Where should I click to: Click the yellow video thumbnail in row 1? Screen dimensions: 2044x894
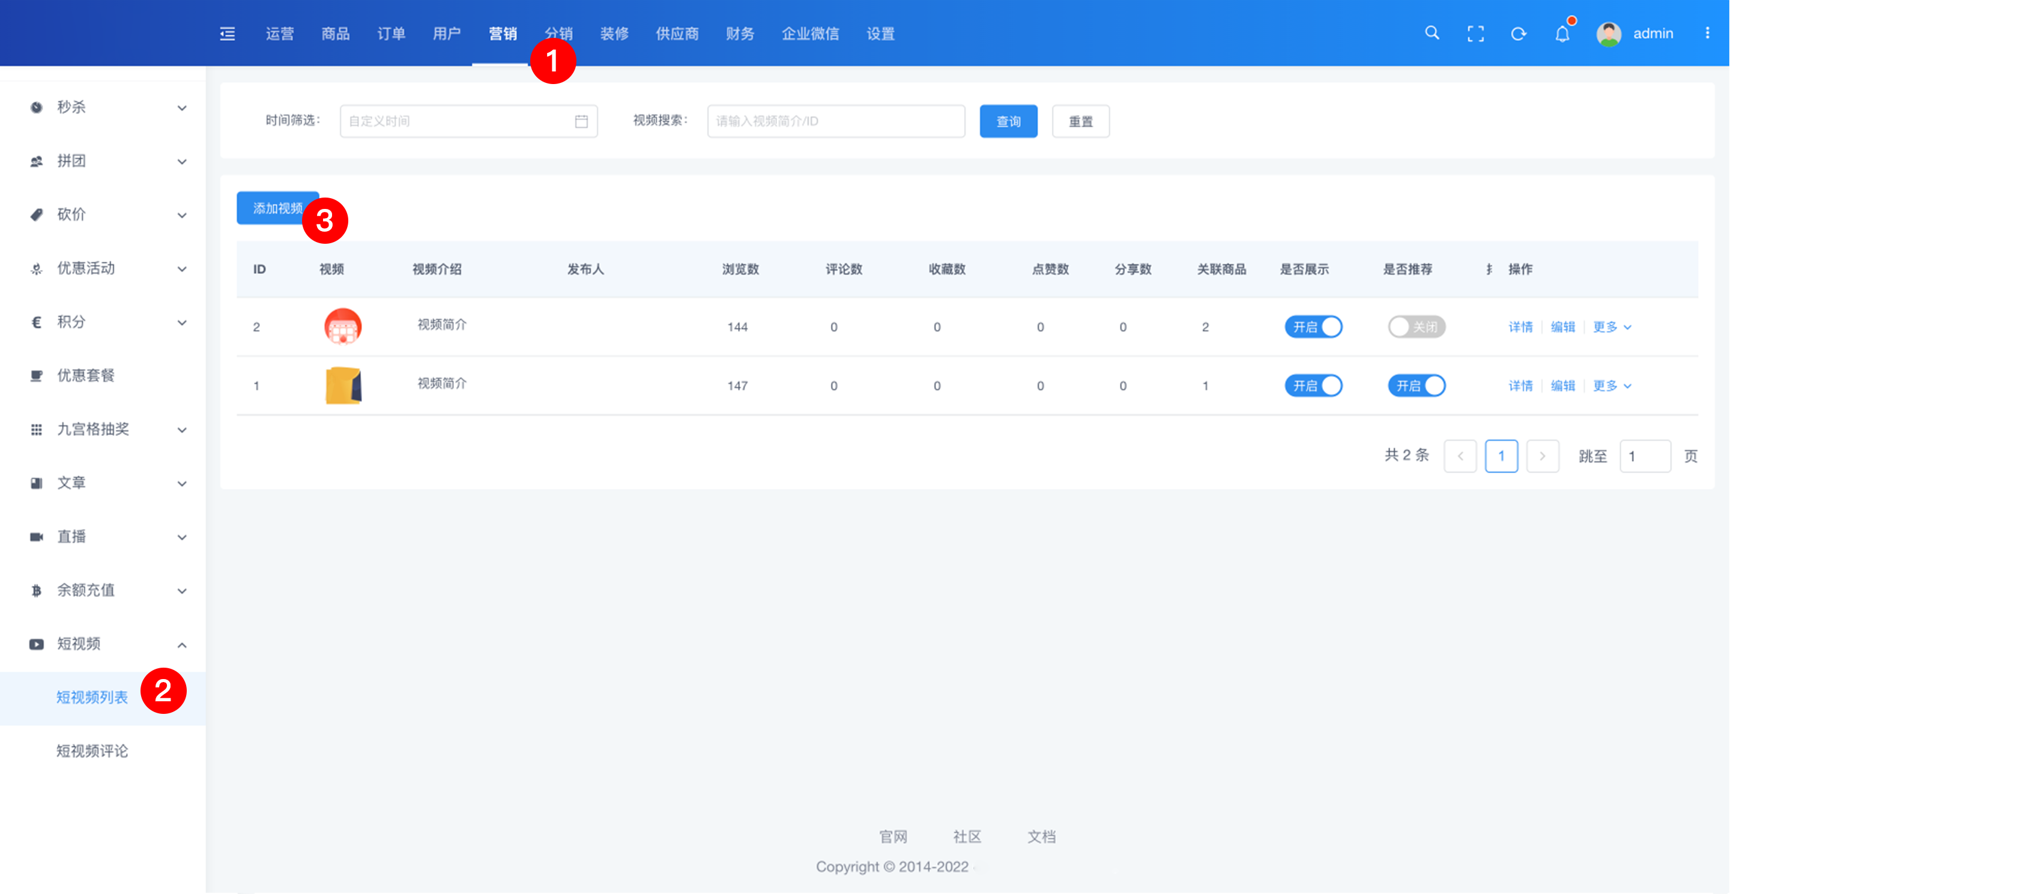click(x=343, y=385)
